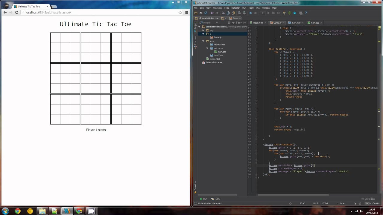Collapse main.less node in project tree
The width and height of the screenshot is (383, 215).
(207, 48)
